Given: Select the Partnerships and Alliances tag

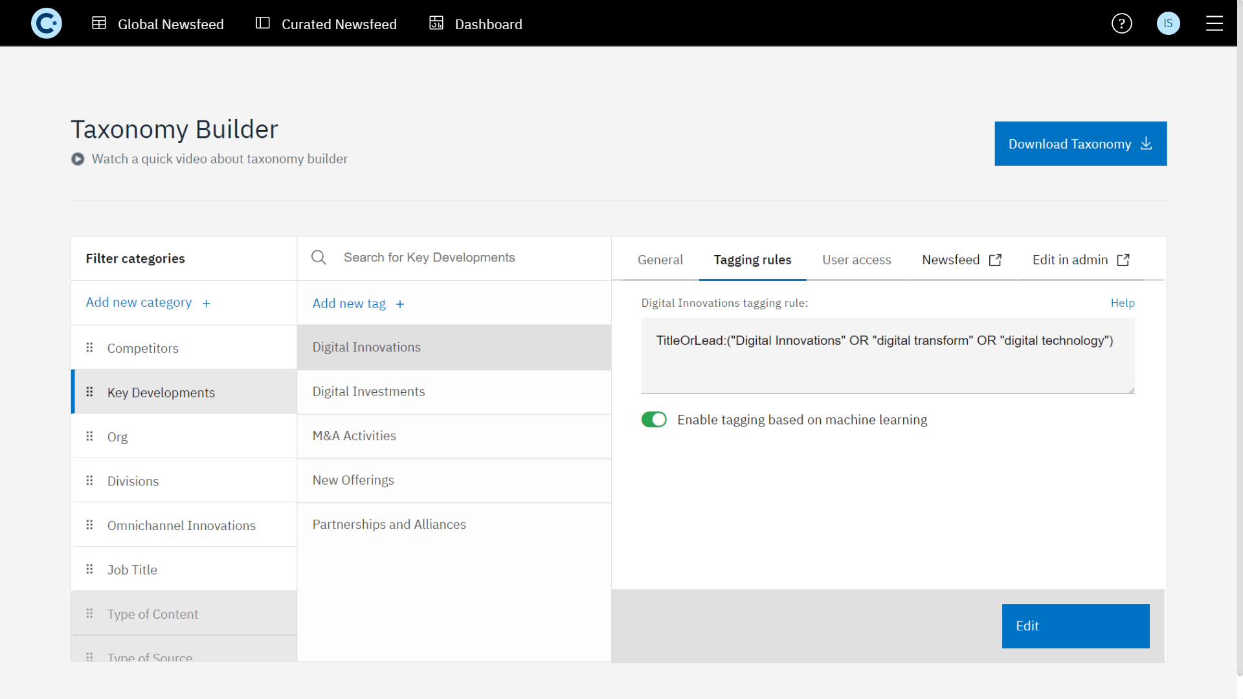Looking at the screenshot, I should coord(454,525).
